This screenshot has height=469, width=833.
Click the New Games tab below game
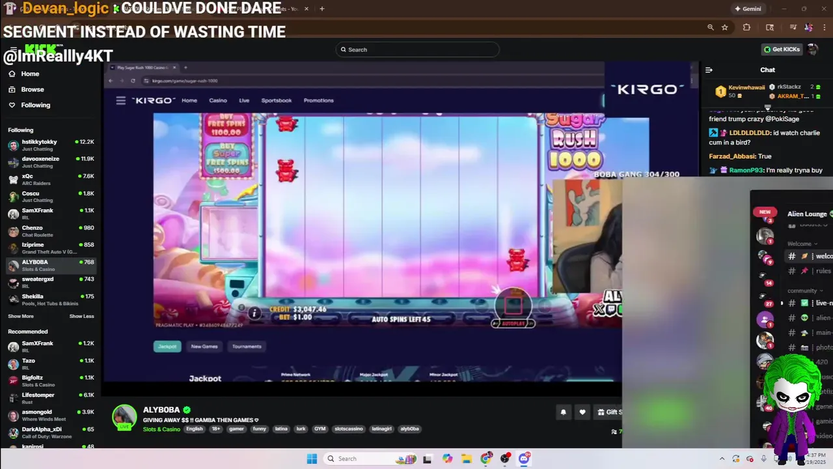pos(204,347)
